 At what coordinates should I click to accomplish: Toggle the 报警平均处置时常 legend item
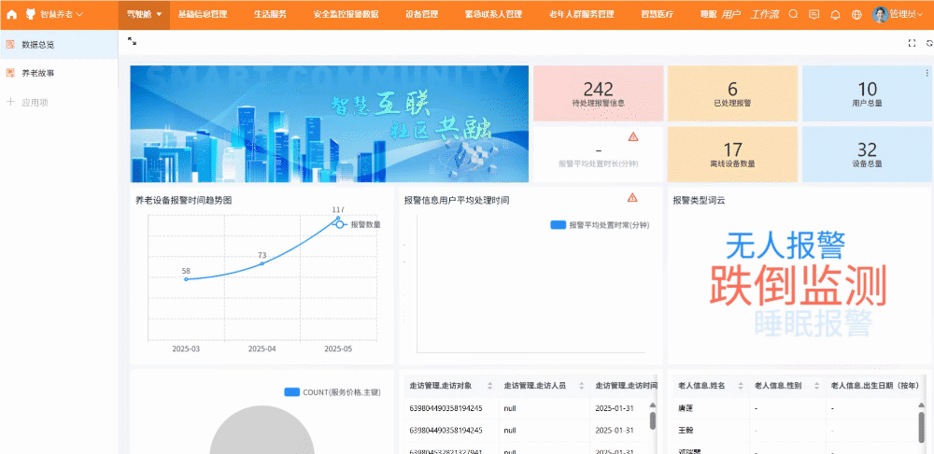[598, 225]
